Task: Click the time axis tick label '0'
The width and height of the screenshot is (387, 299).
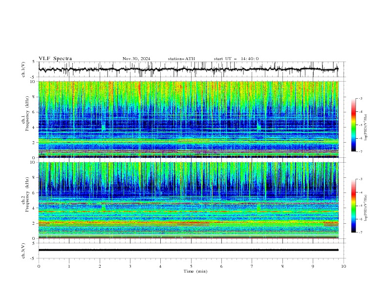Action: (39, 266)
